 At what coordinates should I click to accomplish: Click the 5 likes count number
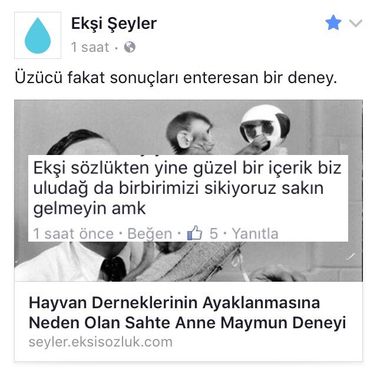[213, 233]
